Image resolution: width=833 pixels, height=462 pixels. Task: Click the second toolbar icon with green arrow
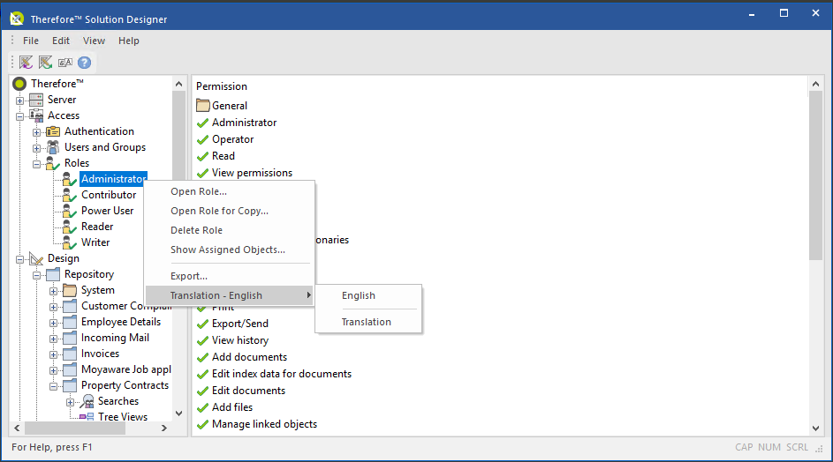pyautogui.click(x=45, y=63)
